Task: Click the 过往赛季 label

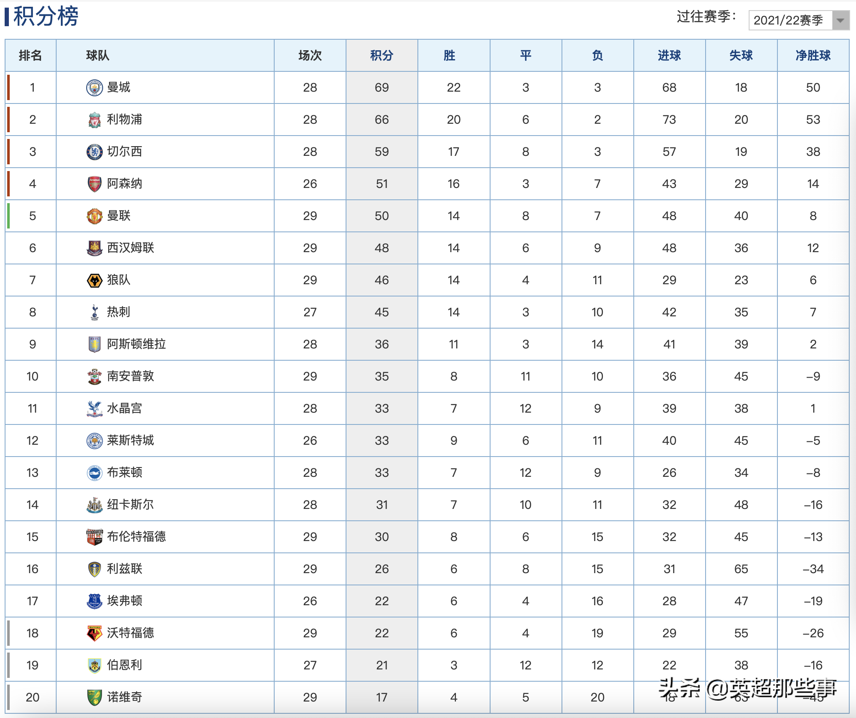Action: (x=706, y=17)
